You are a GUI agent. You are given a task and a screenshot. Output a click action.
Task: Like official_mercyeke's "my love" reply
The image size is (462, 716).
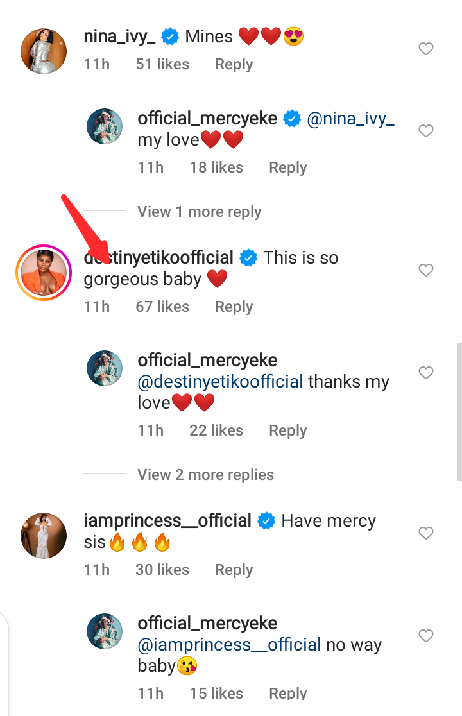(426, 132)
